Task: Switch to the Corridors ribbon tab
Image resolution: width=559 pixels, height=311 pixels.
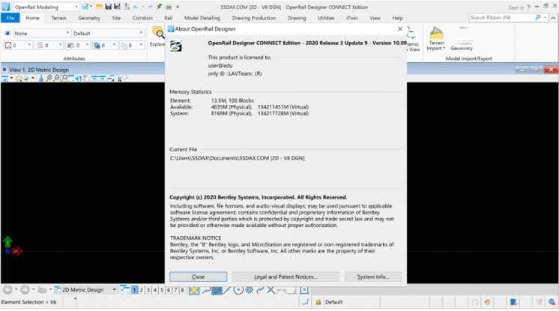Action: tap(142, 17)
